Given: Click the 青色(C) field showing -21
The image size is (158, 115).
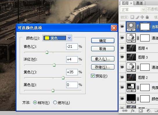Looking at the screenshot, I should click(x=72, y=47).
